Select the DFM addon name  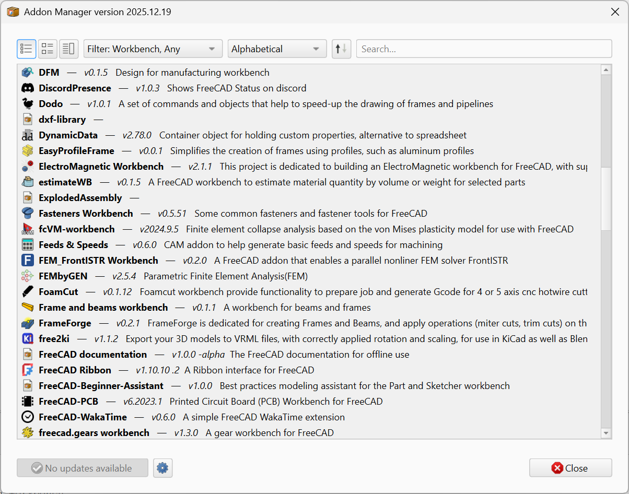point(49,73)
